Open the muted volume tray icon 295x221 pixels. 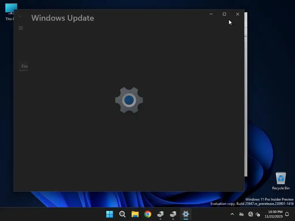point(258,214)
